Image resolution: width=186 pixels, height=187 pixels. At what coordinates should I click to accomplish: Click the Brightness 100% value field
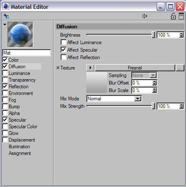point(168,35)
